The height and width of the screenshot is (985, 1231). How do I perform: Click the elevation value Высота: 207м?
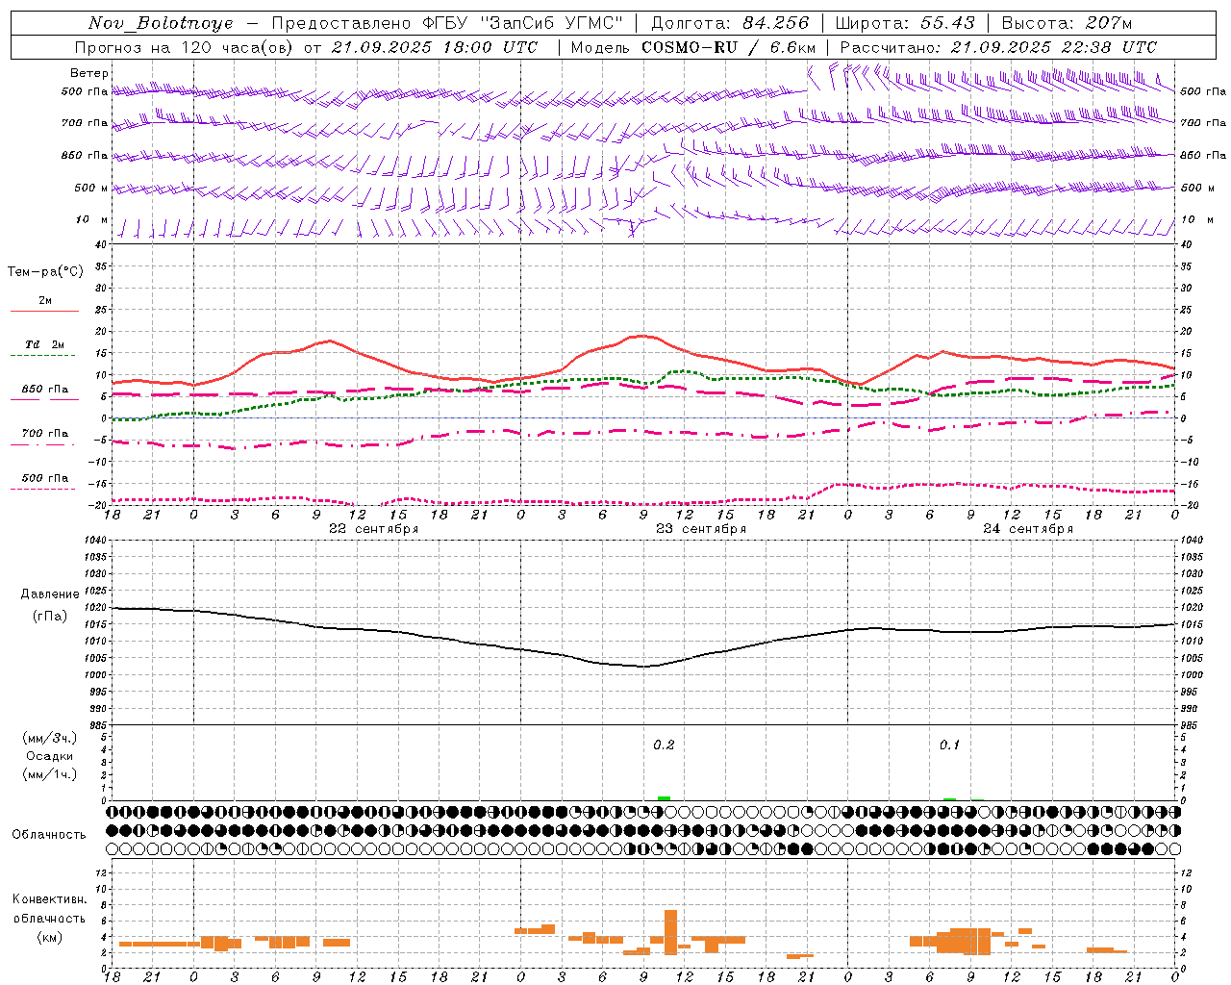point(1067,23)
